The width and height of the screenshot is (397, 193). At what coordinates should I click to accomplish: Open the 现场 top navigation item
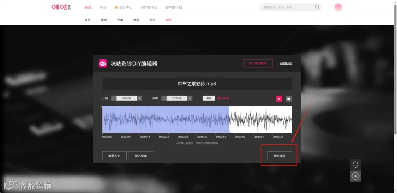coord(103,7)
